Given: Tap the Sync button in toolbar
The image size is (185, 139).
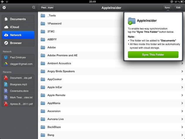Looking at the screenshot, I should (167, 8).
